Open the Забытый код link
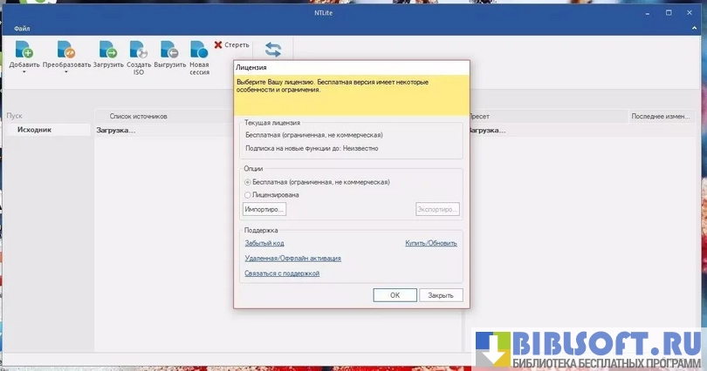 click(x=264, y=243)
